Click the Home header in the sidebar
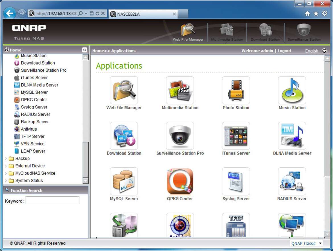Viewport: 333px width, 251px height. (x=15, y=50)
